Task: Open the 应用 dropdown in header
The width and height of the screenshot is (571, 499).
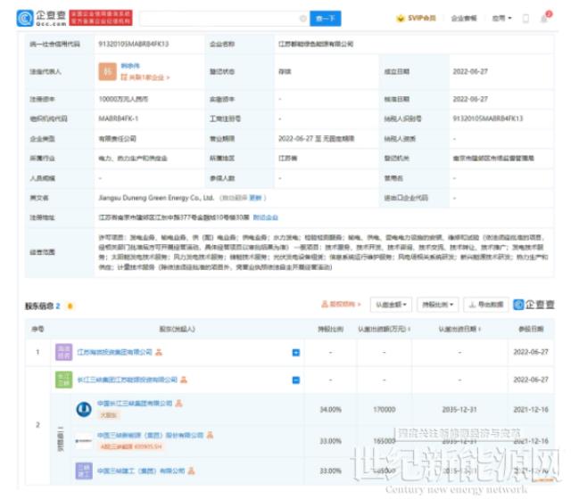Action: [x=501, y=18]
